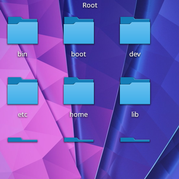Select the boot folder icon

tap(79, 30)
